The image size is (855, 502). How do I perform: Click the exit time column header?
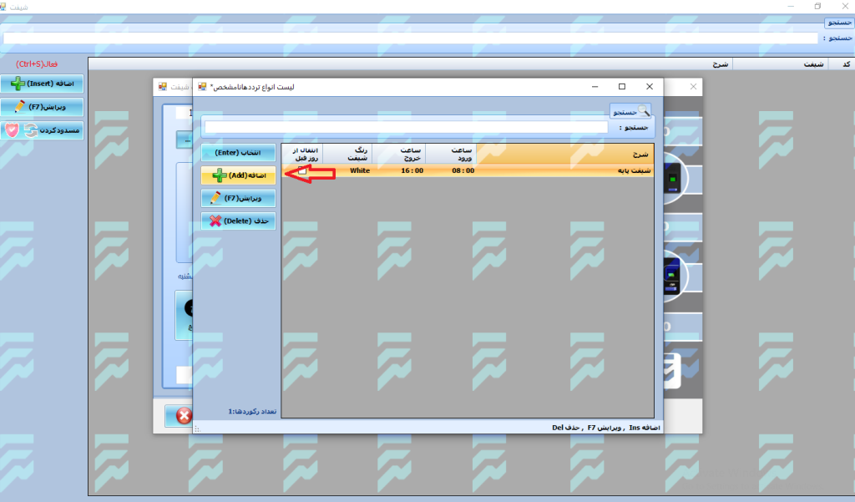pyautogui.click(x=398, y=154)
